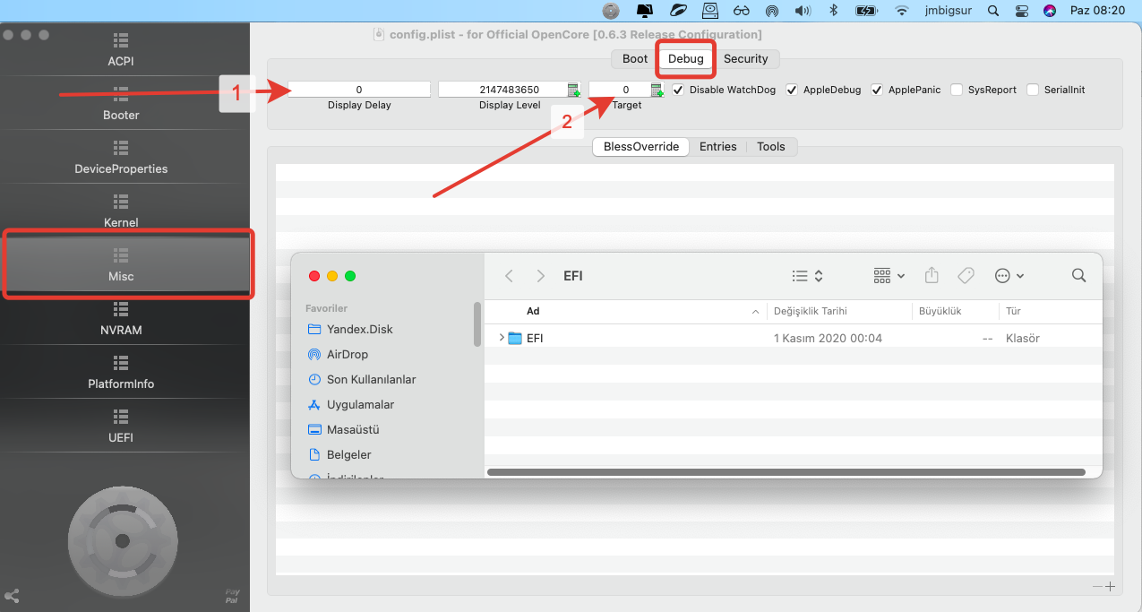Click the Bluetooth menu bar icon

click(x=832, y=11)
